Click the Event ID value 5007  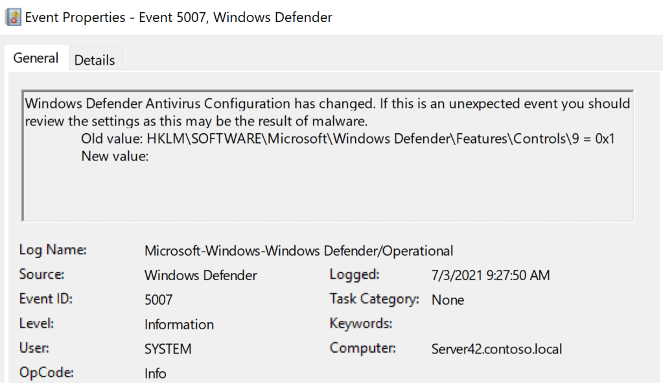159,300
